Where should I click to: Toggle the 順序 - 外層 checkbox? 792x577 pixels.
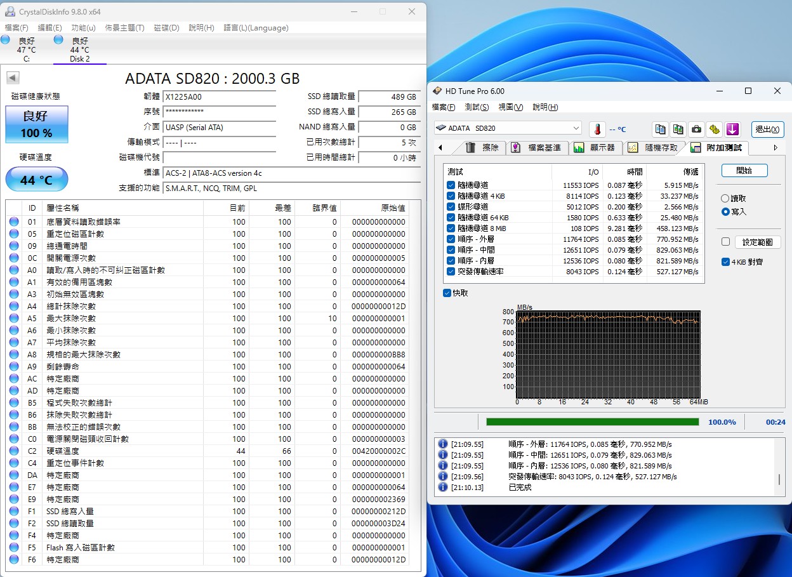[x=451, y=239]
